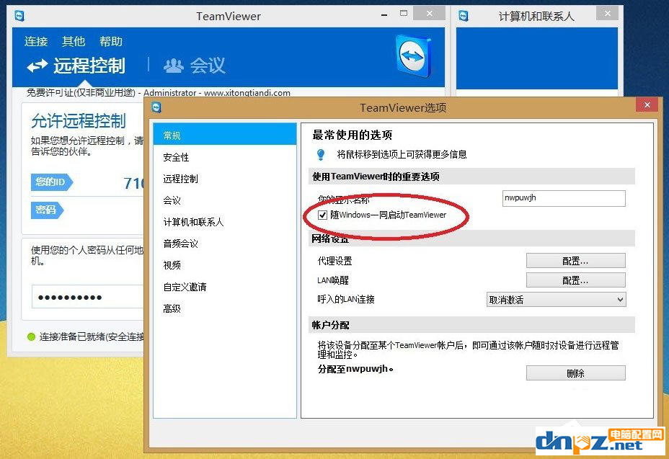The width and height of the screenshot is (669, 459).
Task: Click the license text with www.xitongtiandi.com
Action: pos(159,92)
